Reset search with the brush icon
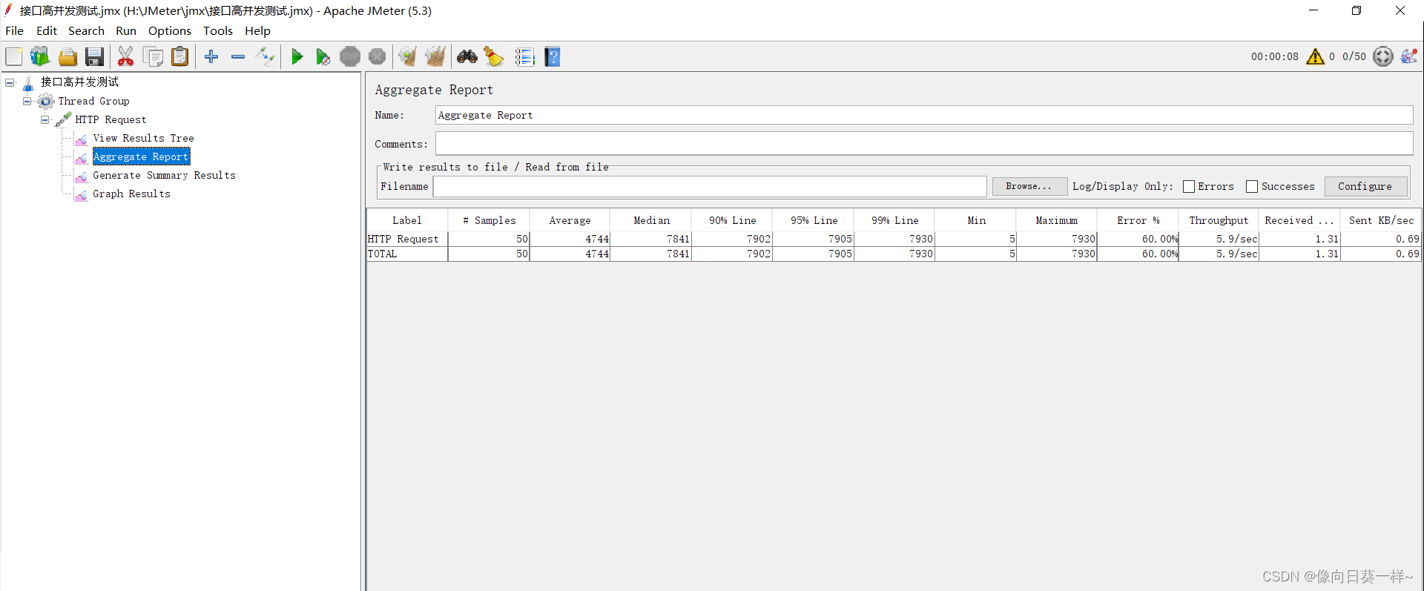Viewport: 1424px width, 591px height. click(x=494, y=56)
